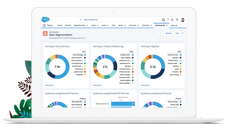228x133 pixels.
Task: Open the user profile avatar
Action: [x=183, y=20]
